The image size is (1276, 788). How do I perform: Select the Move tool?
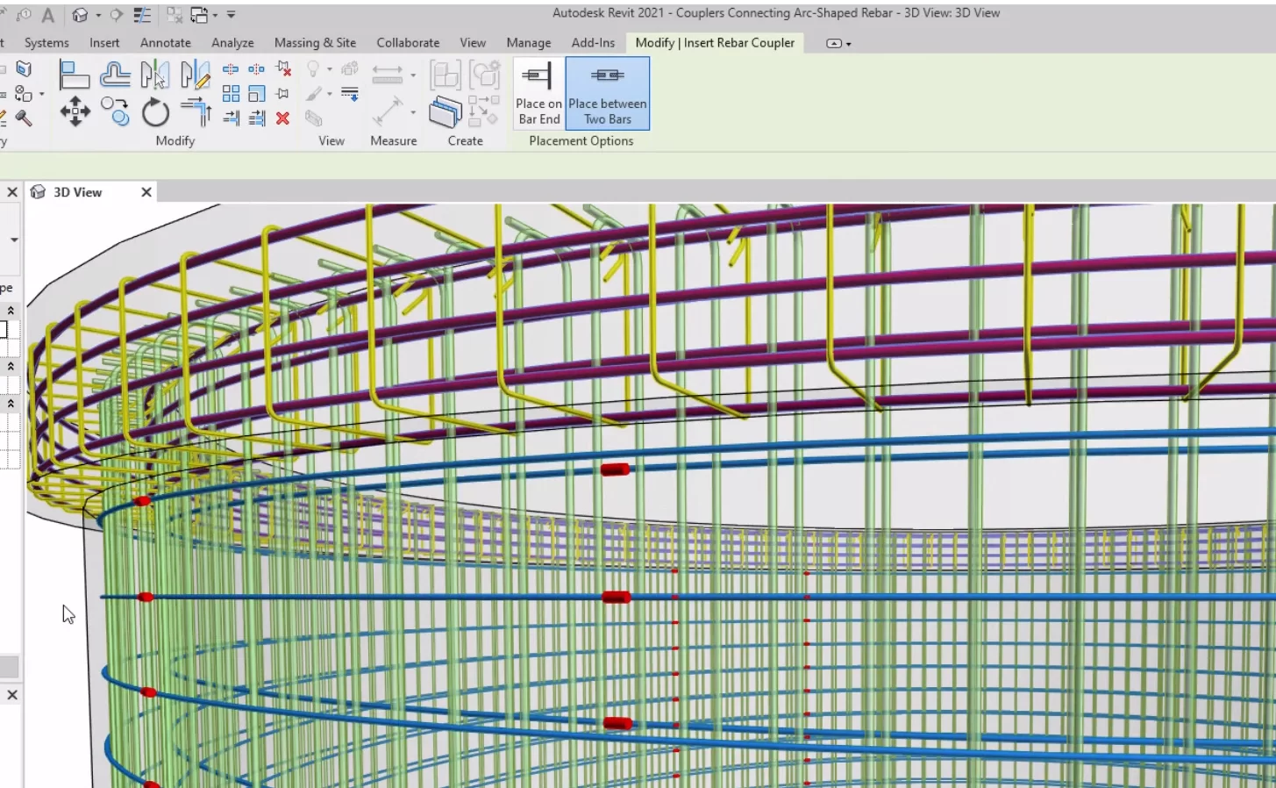[x=75, y=112]
